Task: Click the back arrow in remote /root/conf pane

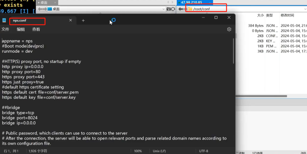Action: click(x=180, y=9)
